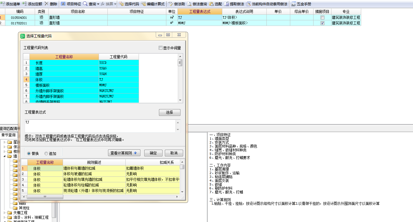
Task: Click the 天棚工程 folder icon
Action: coord(10,213)
